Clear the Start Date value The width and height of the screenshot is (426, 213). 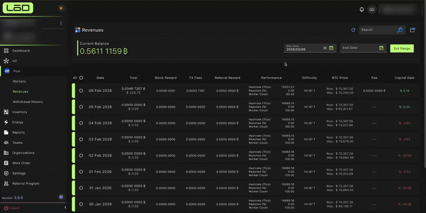tap(325, 48)
